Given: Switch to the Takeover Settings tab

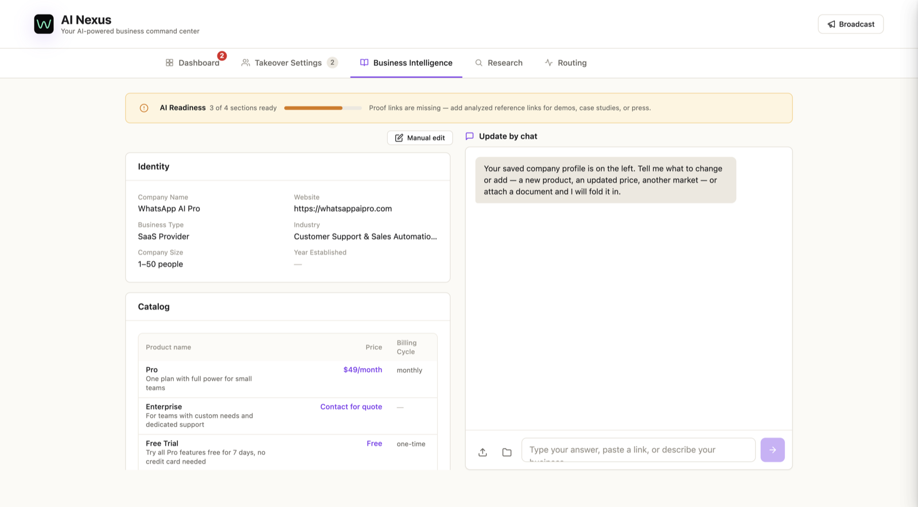Looking at the screenshot, I should tap(289, 63).
